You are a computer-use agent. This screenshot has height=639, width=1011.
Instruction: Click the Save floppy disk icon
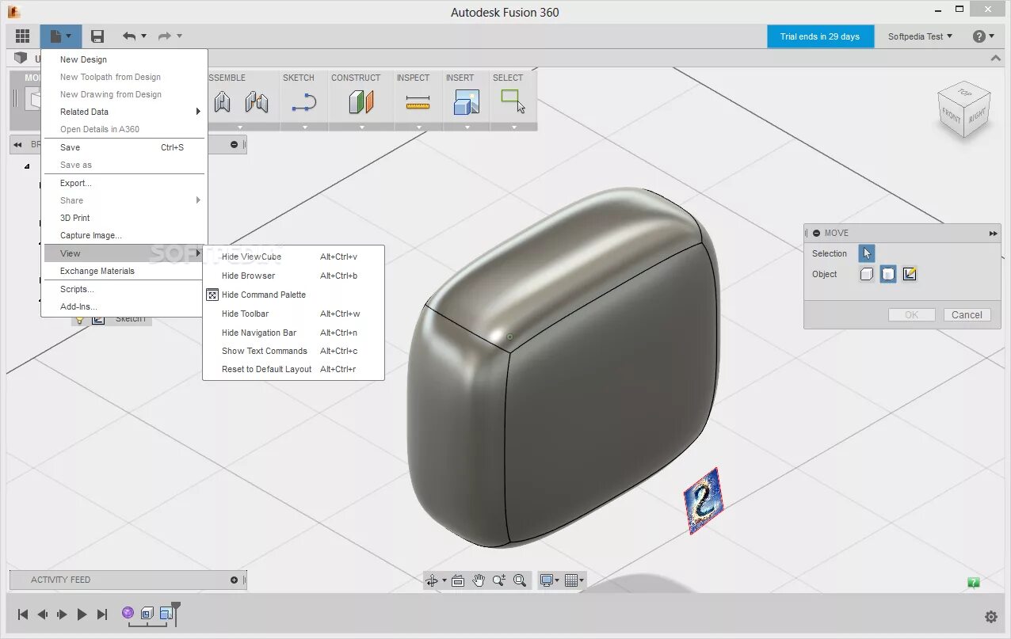click(x=97, y=36)
